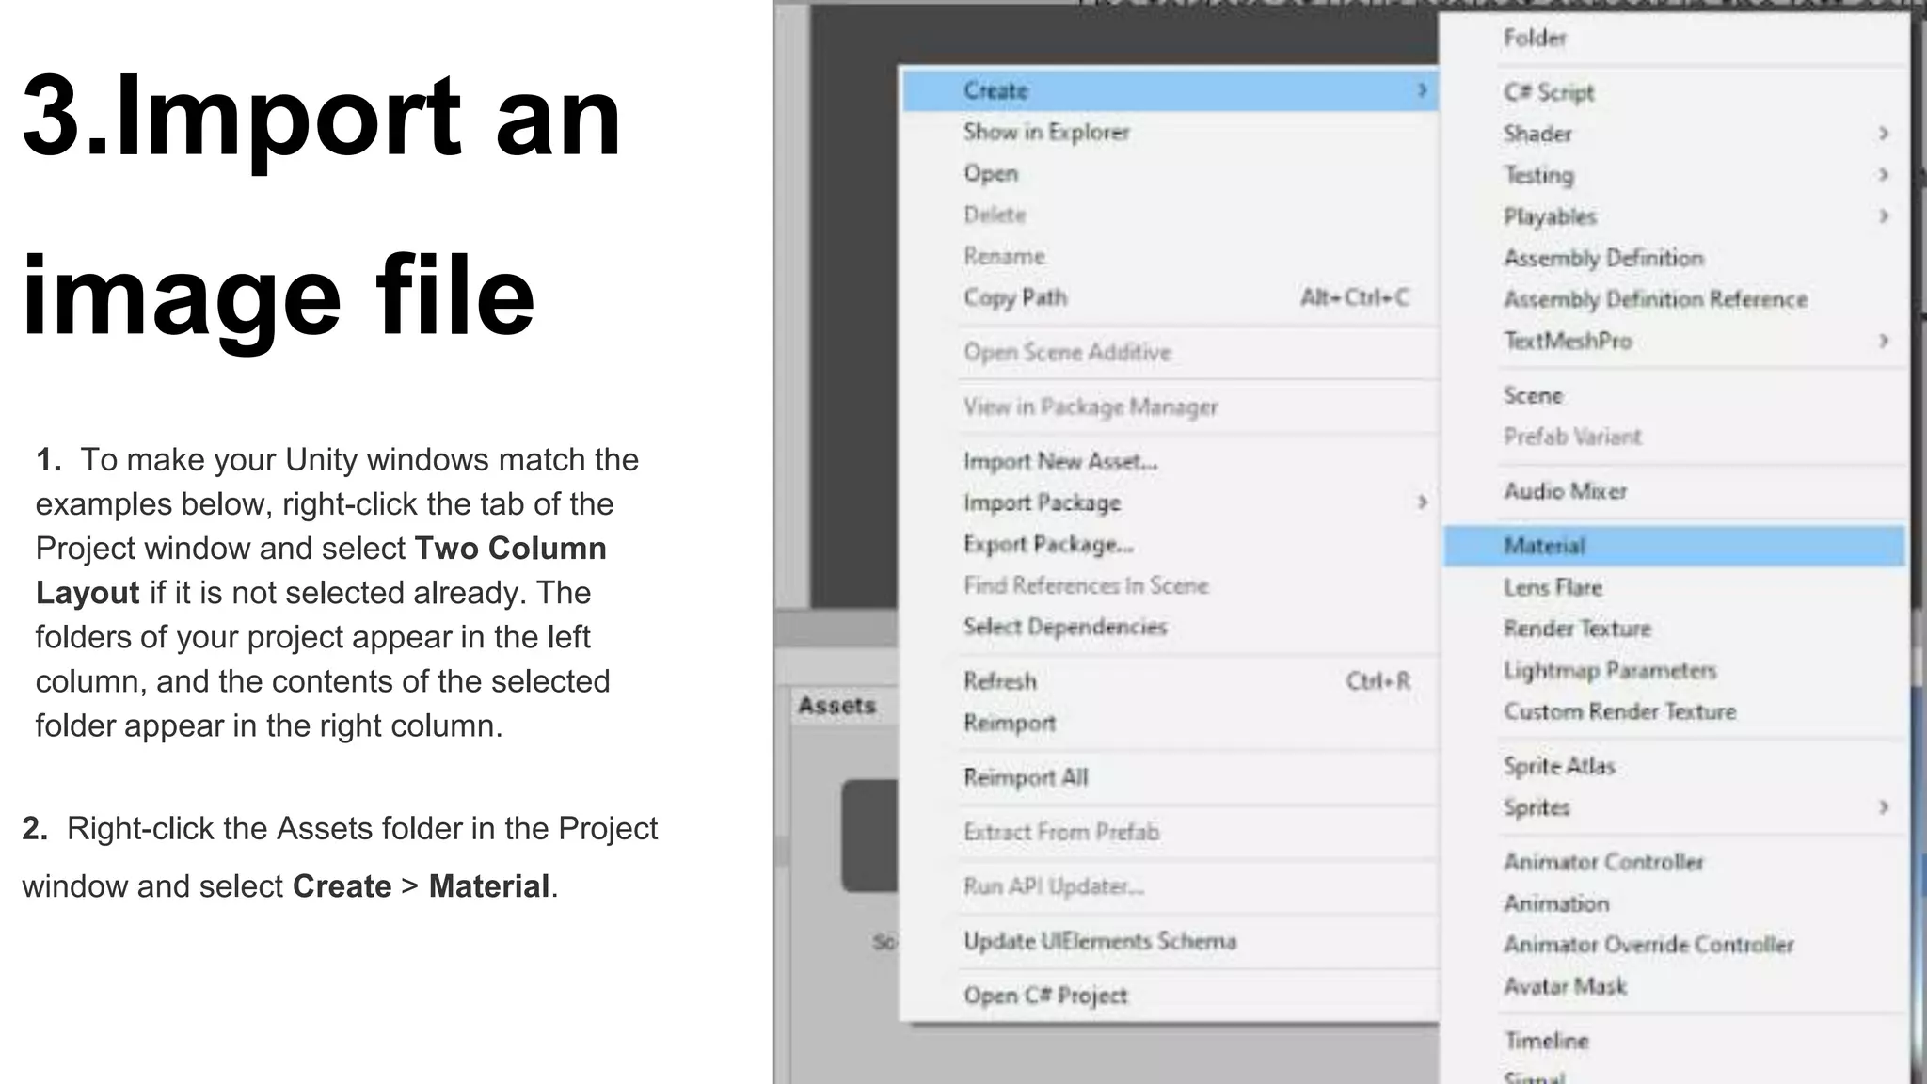Open TextMeshPro submenu entry
This screenshot has width=1927, height=1084.
coord(1675,341)
